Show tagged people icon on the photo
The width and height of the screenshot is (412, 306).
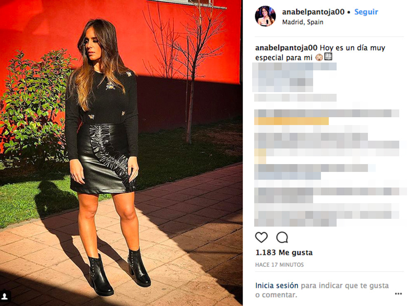click(5, 296)
